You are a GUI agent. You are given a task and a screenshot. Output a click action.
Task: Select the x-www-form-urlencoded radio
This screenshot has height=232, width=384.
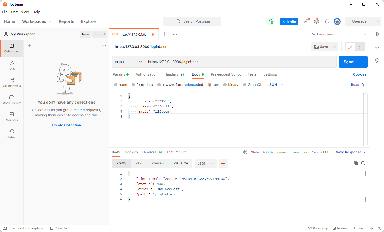159,85
